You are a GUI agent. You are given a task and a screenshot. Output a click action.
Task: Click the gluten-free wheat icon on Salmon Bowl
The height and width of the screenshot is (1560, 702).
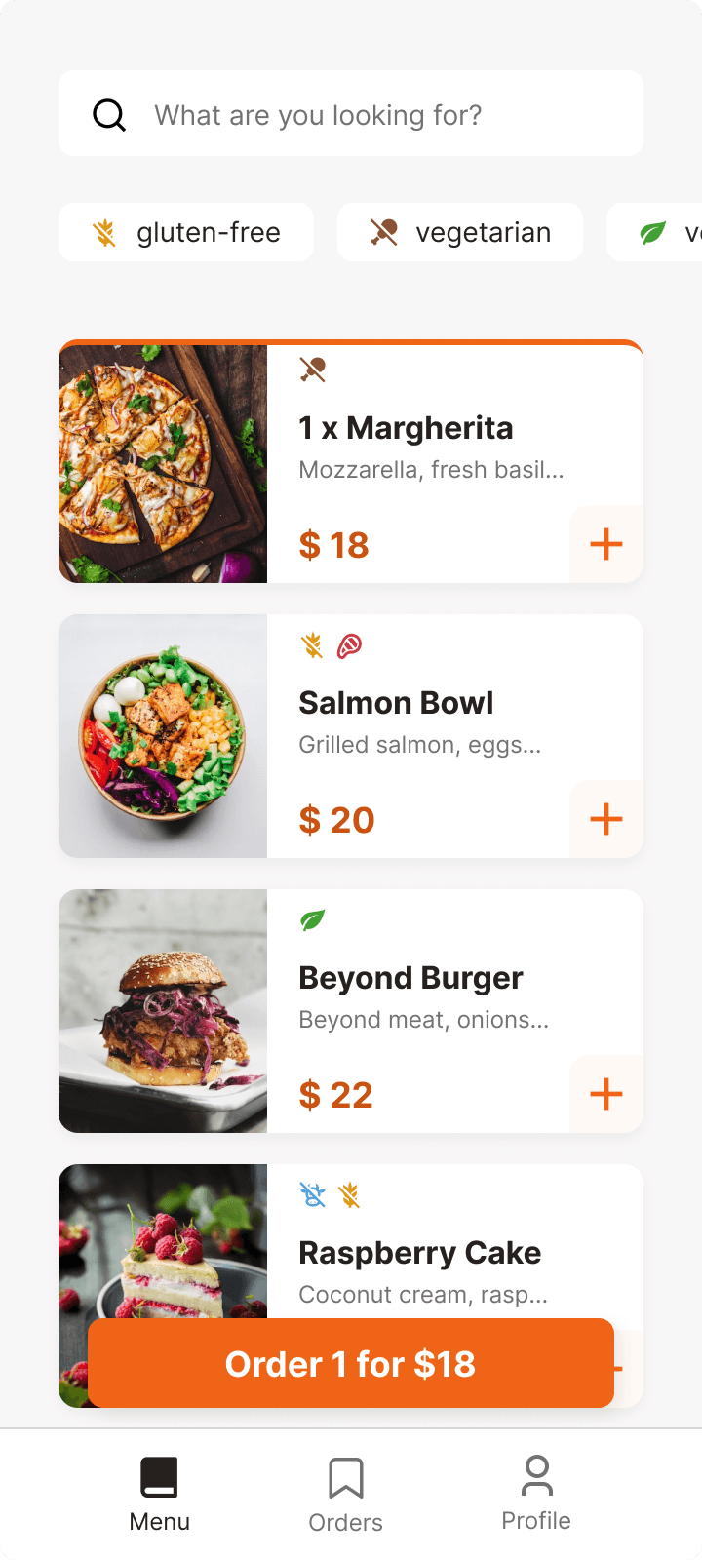pos(312,644)
